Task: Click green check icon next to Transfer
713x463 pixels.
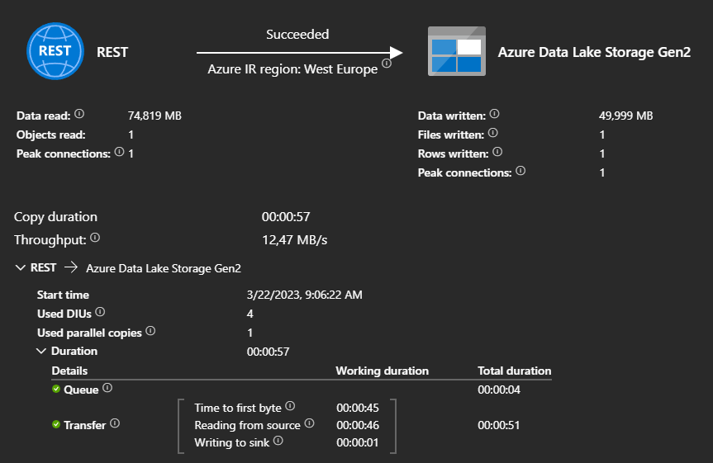Action: 56,424
